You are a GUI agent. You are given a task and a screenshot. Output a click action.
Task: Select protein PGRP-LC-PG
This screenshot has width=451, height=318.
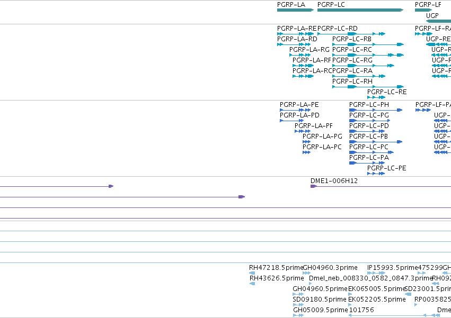click(x=369, y=115)
